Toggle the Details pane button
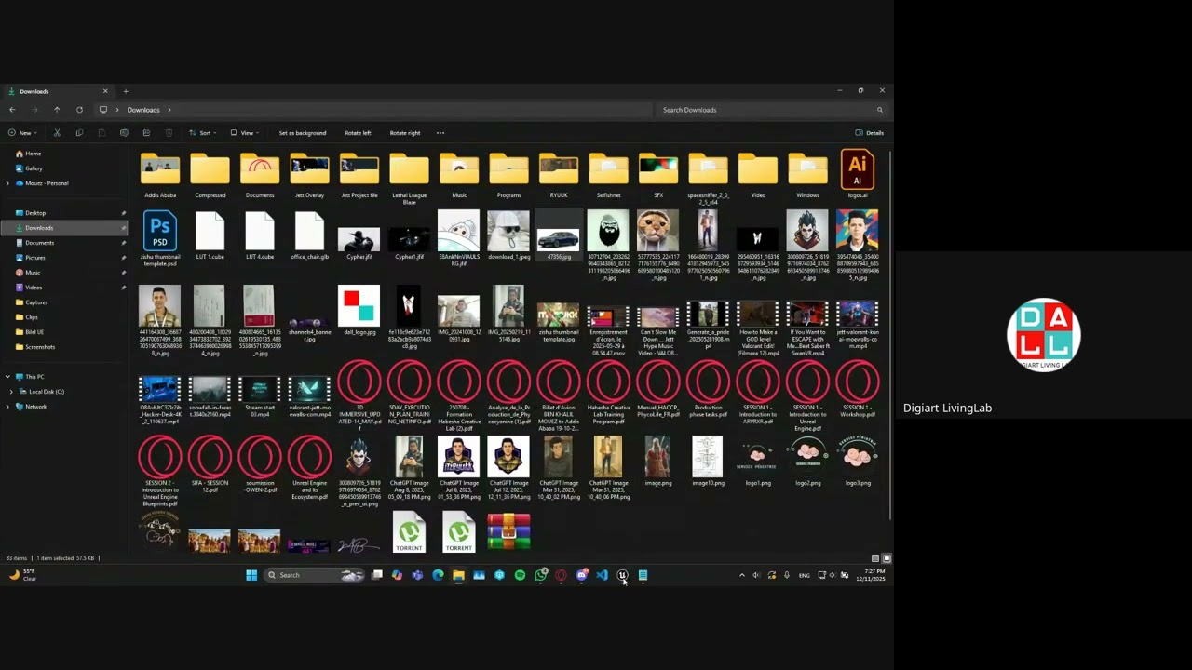Screen dimensions: 1192x670 click(870, 133)
